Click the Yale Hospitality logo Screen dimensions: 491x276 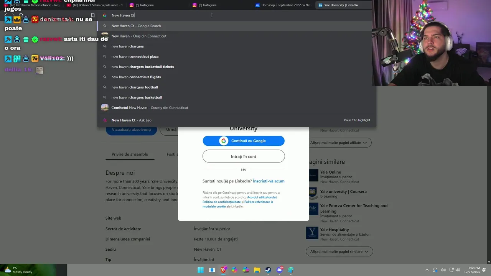pyautogui.click(x=312, y=233)
